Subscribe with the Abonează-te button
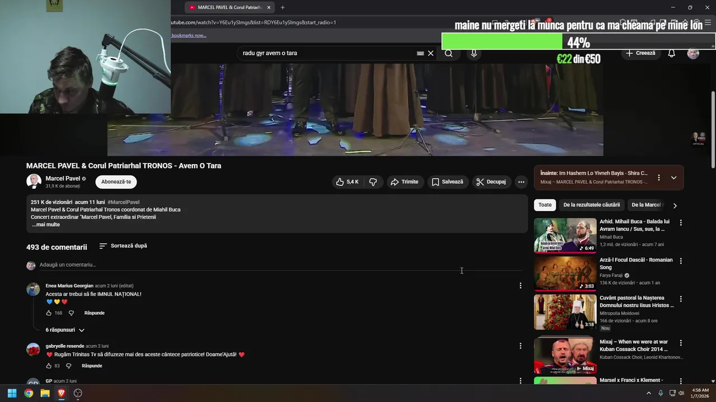 (x=116, y=181)
